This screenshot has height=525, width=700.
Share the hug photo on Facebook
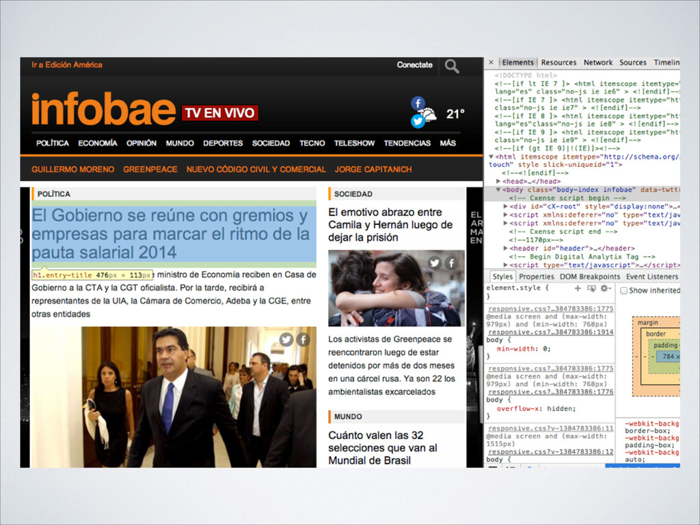(x=451, y=263)
